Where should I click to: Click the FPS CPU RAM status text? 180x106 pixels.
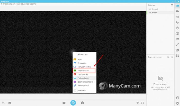(20, 4)
